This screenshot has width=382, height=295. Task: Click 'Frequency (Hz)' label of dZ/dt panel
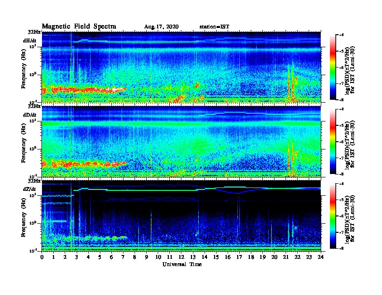[x=23, y=217]
